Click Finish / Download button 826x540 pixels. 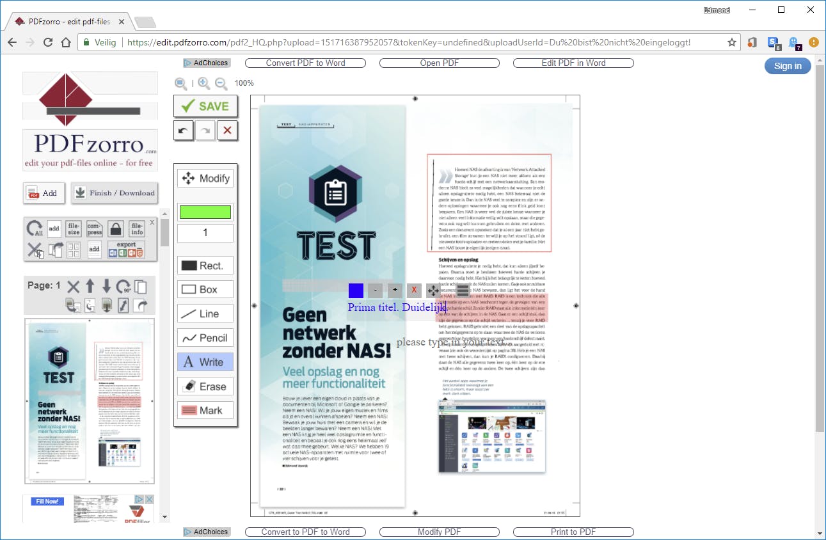pos(115,193)
